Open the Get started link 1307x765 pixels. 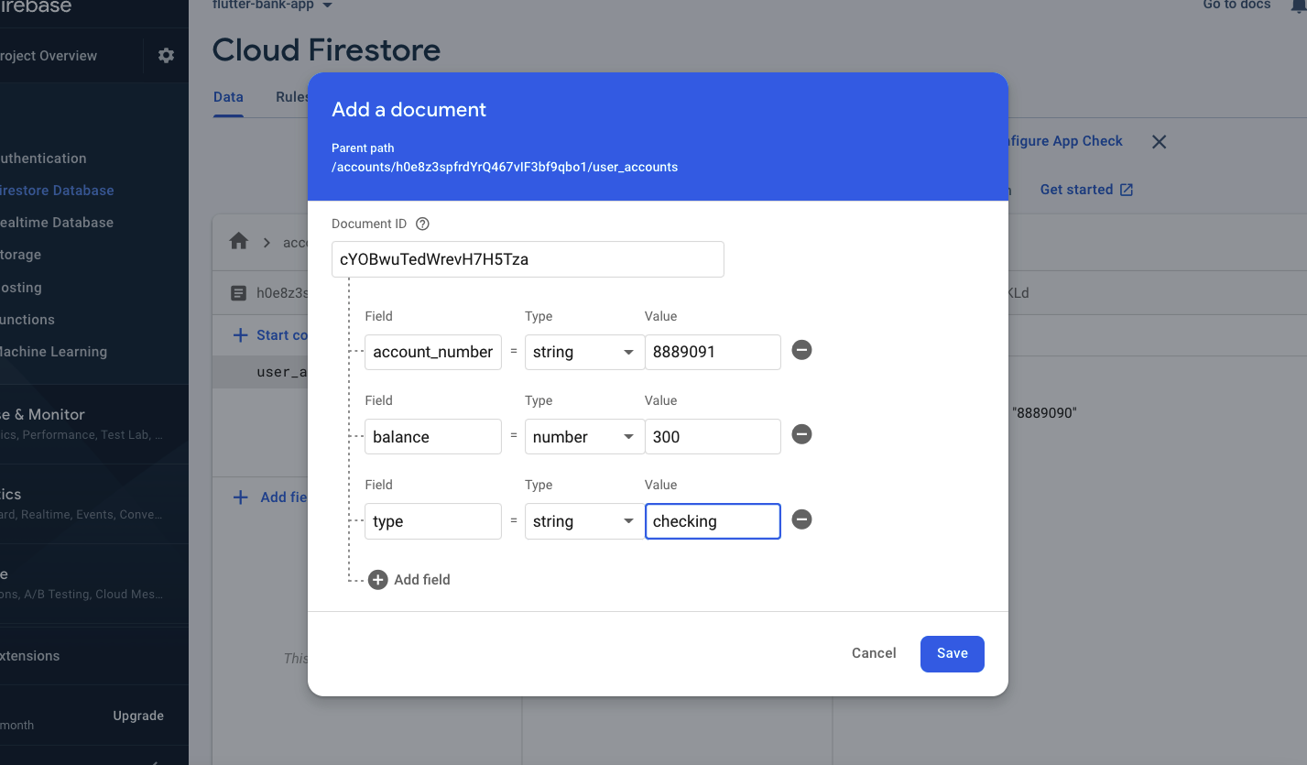1086,190
